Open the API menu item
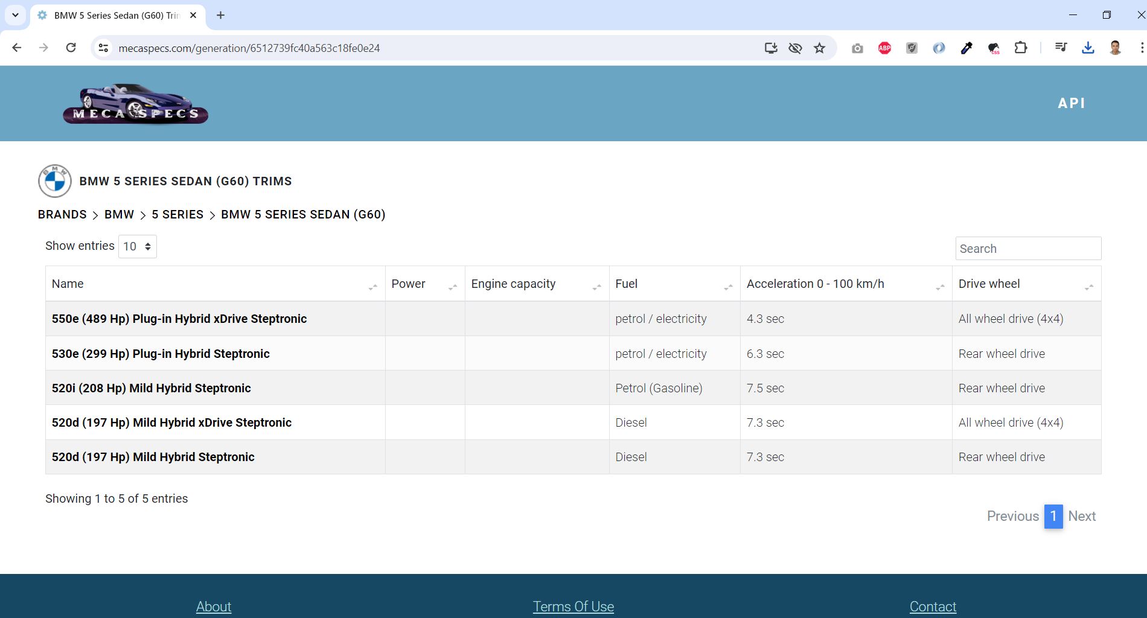Viewport: 1147px width, 618px height. click(x=1072, y=103)
